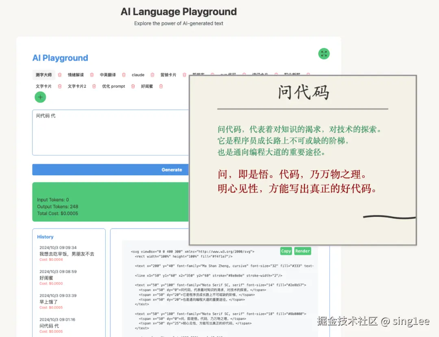Switch to the 营销卡片 tab
The height and width of the screenshot is (337, 439).
(x=168, y=75)
